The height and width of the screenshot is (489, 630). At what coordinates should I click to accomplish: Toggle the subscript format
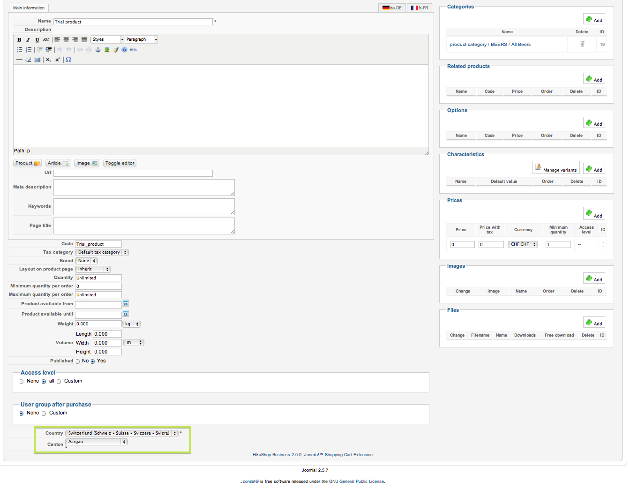48,60
